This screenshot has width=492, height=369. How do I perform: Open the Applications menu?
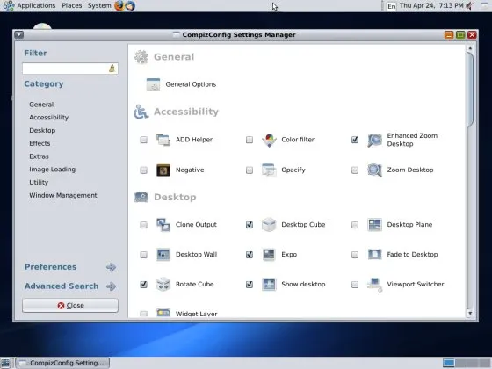[x=36, y=5]
